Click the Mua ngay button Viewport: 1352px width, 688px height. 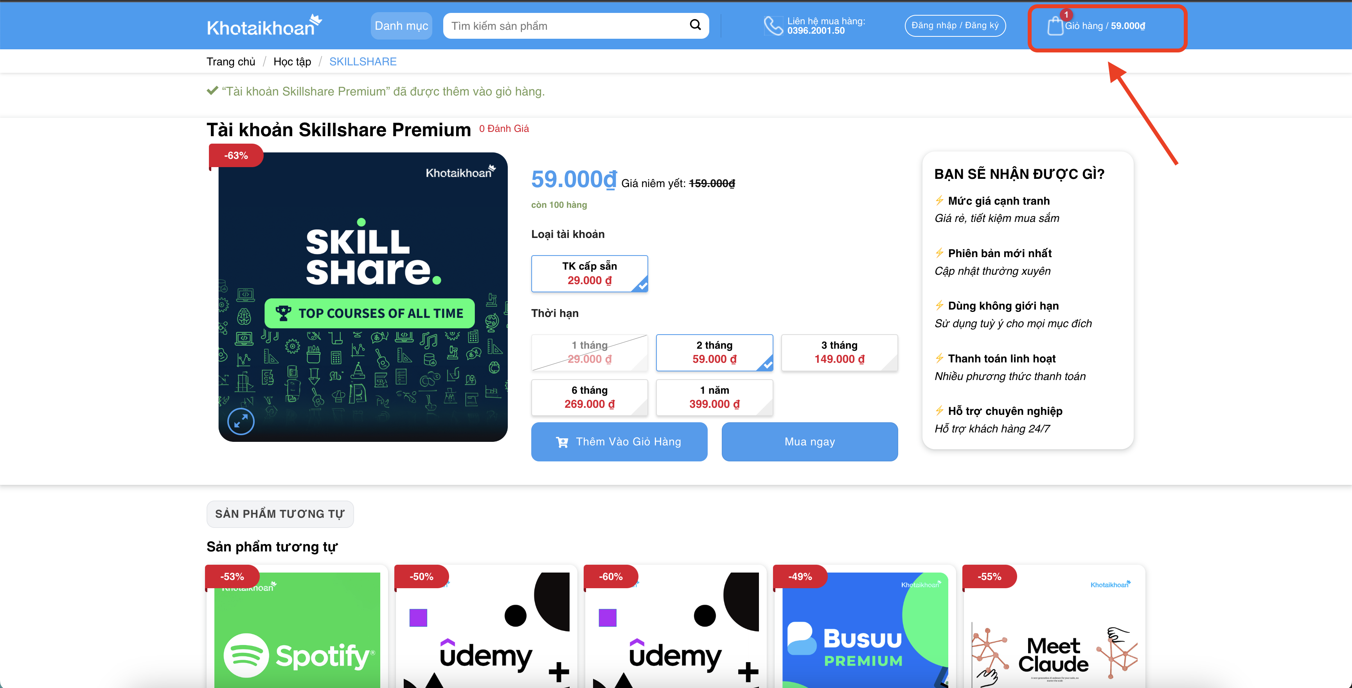click(809, 442)
